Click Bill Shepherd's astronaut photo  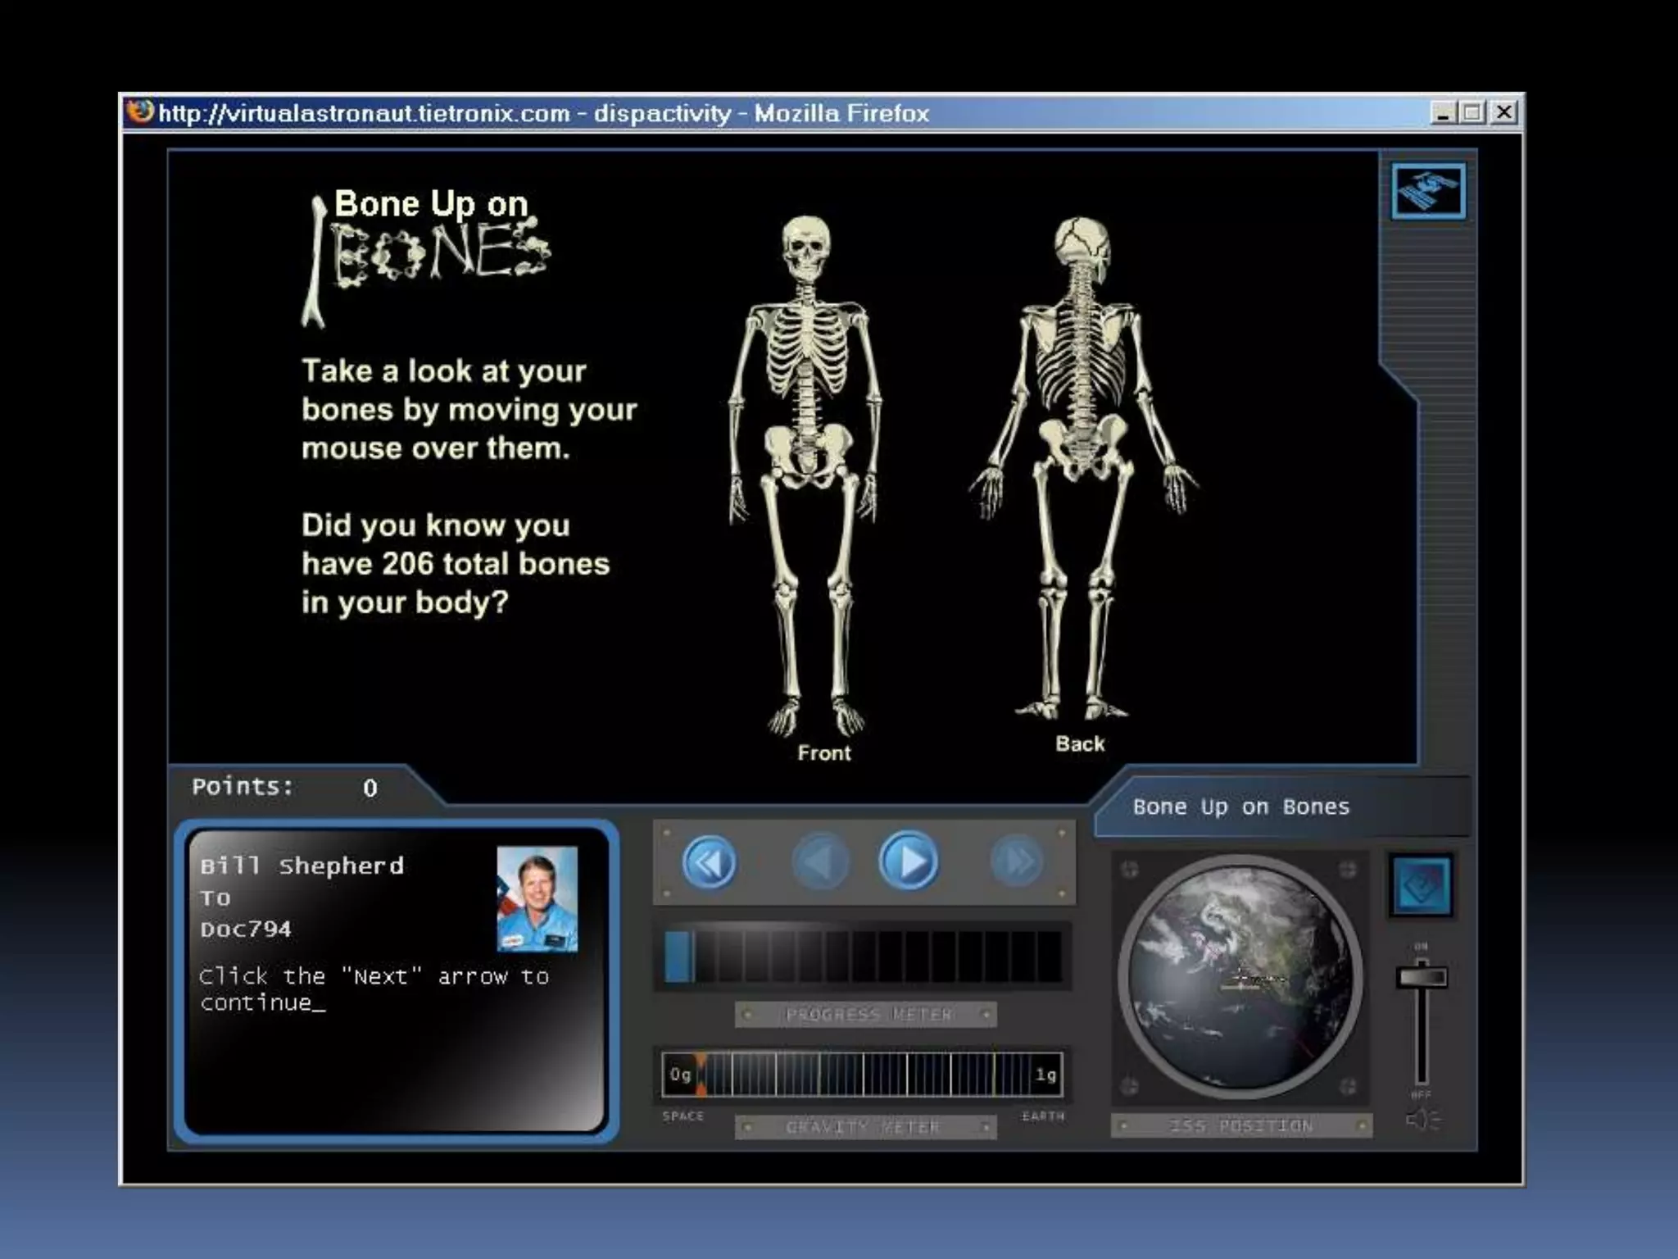click(537, 898)
